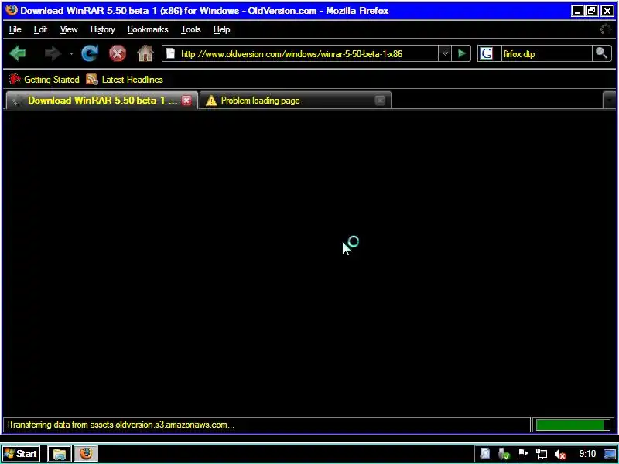Viewport: 619px width, 464px height.
Task: Stop loading the page
Action: (118, 53)
